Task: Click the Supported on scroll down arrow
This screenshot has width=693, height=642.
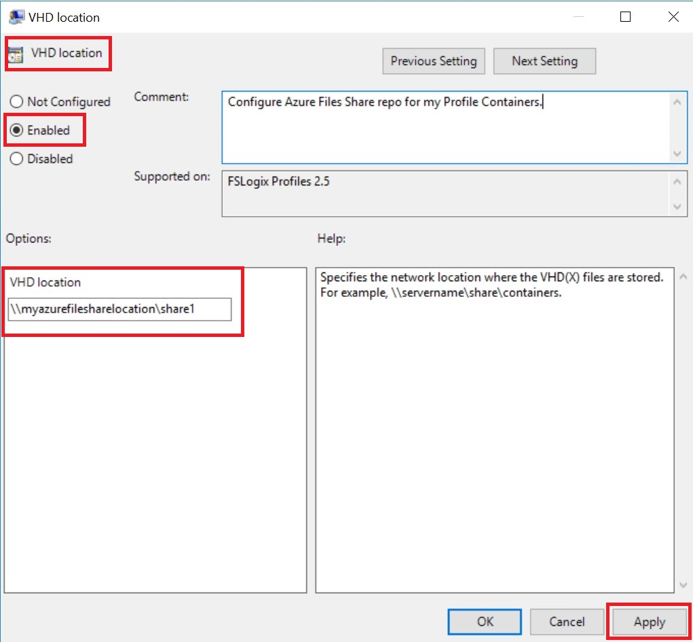Action: 677,207
